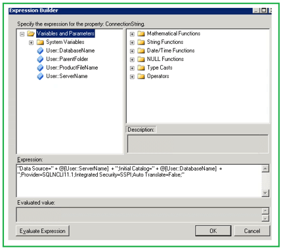Image resolution: width=283 pixels, height=252 pixels.
Task: Expand the System Variables node
Action: [x=31, y=43]
